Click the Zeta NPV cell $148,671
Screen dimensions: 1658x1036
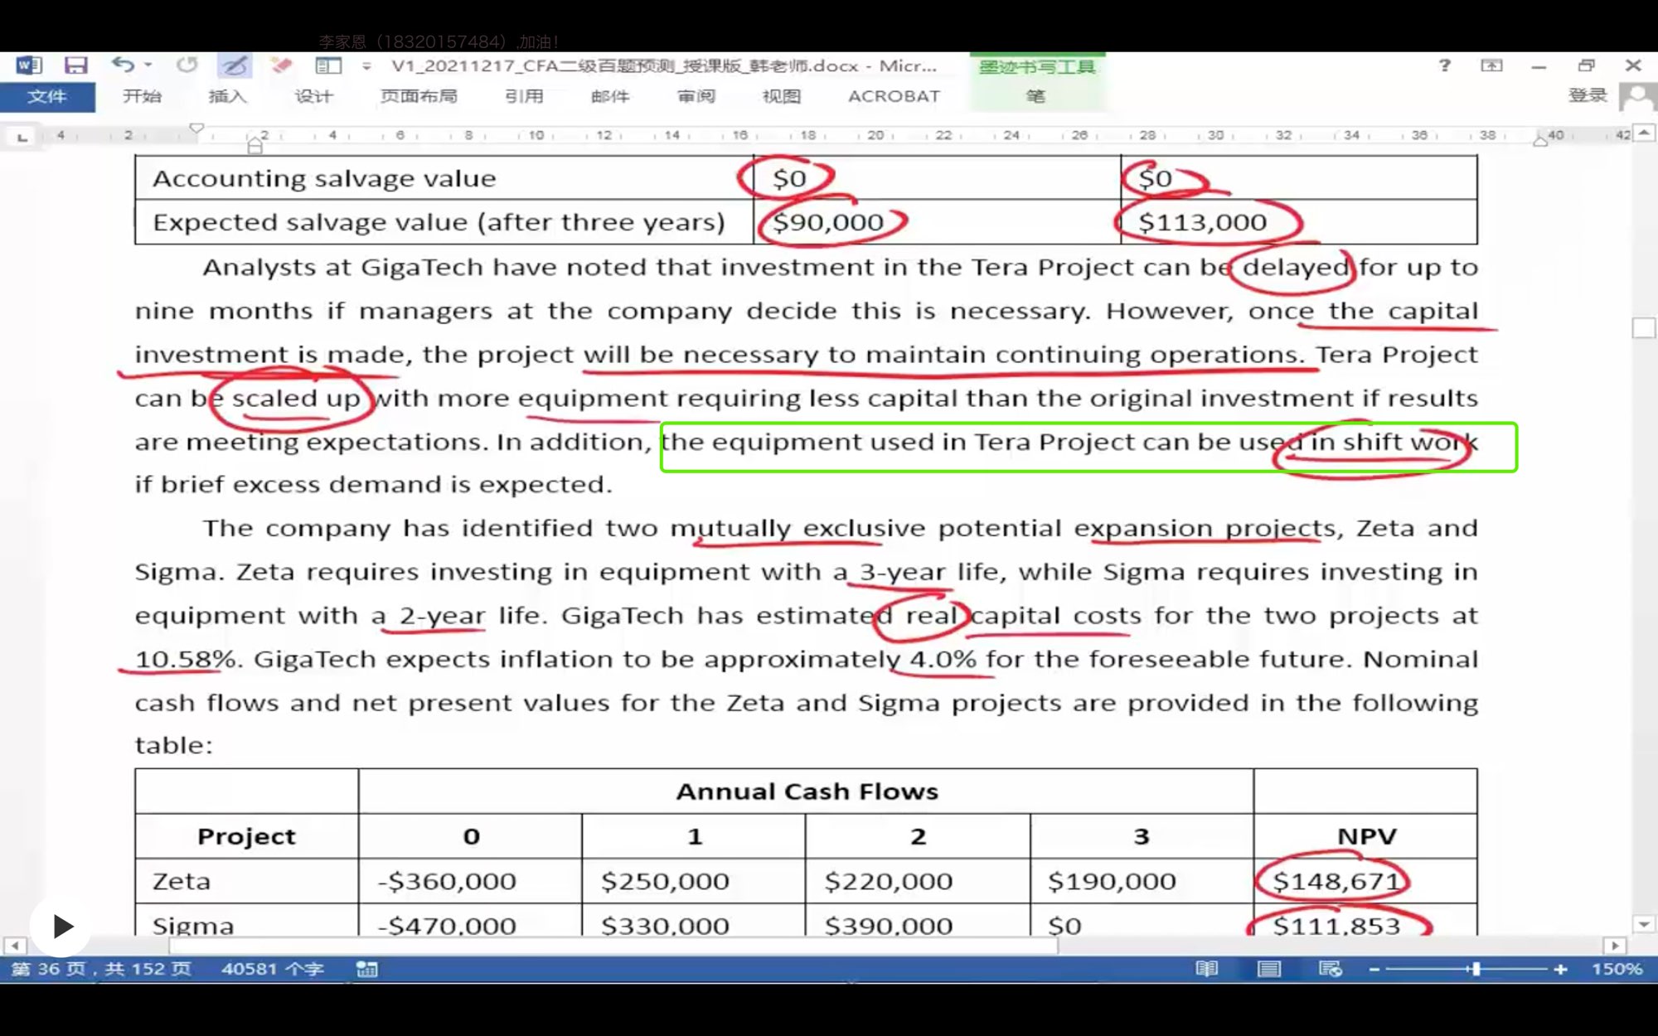point(1365,881)
